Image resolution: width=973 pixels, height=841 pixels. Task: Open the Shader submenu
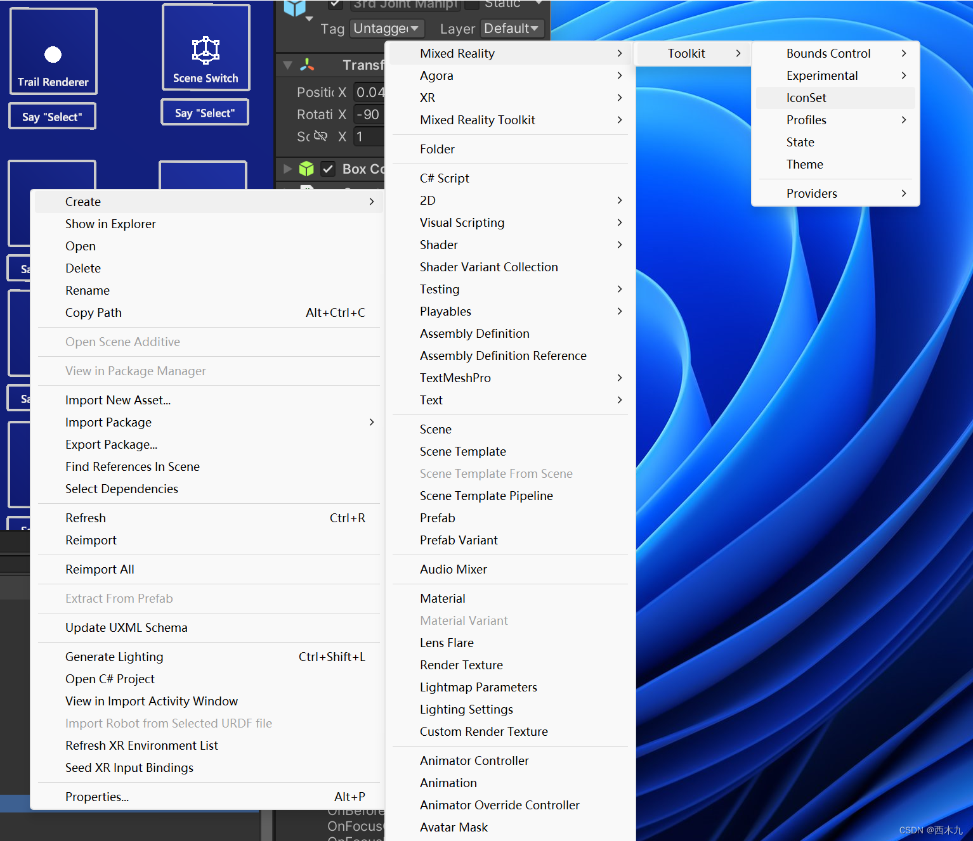coord(511,245)
